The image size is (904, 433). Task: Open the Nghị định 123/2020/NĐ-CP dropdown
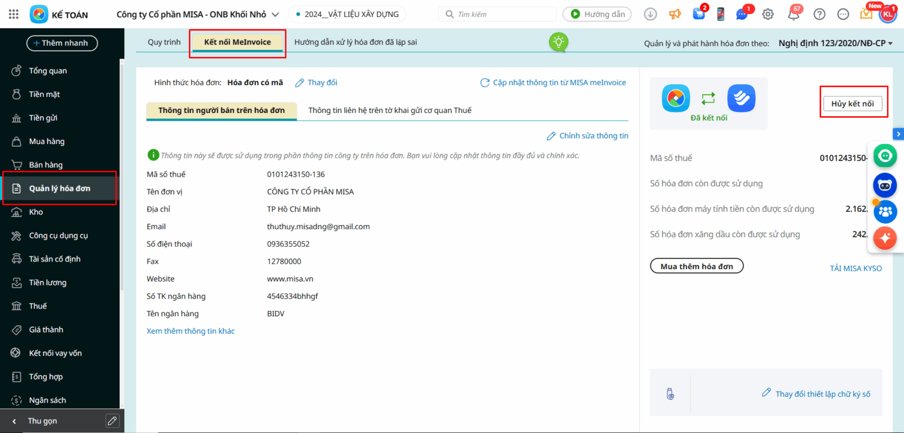(x=836, y=43)
